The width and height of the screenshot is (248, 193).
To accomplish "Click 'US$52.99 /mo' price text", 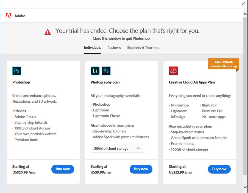I will [180, 172].
